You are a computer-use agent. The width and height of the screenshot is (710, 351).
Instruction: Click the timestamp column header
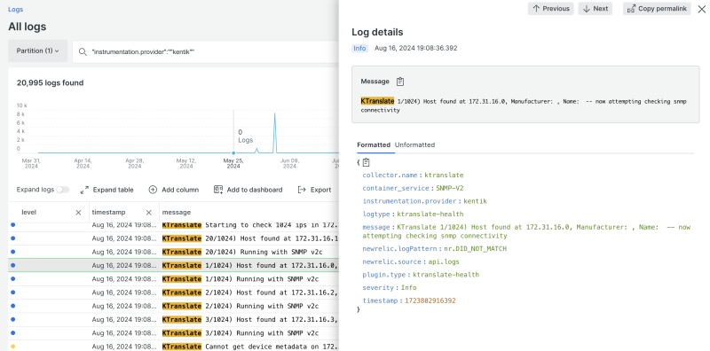(x=108, y=213)
